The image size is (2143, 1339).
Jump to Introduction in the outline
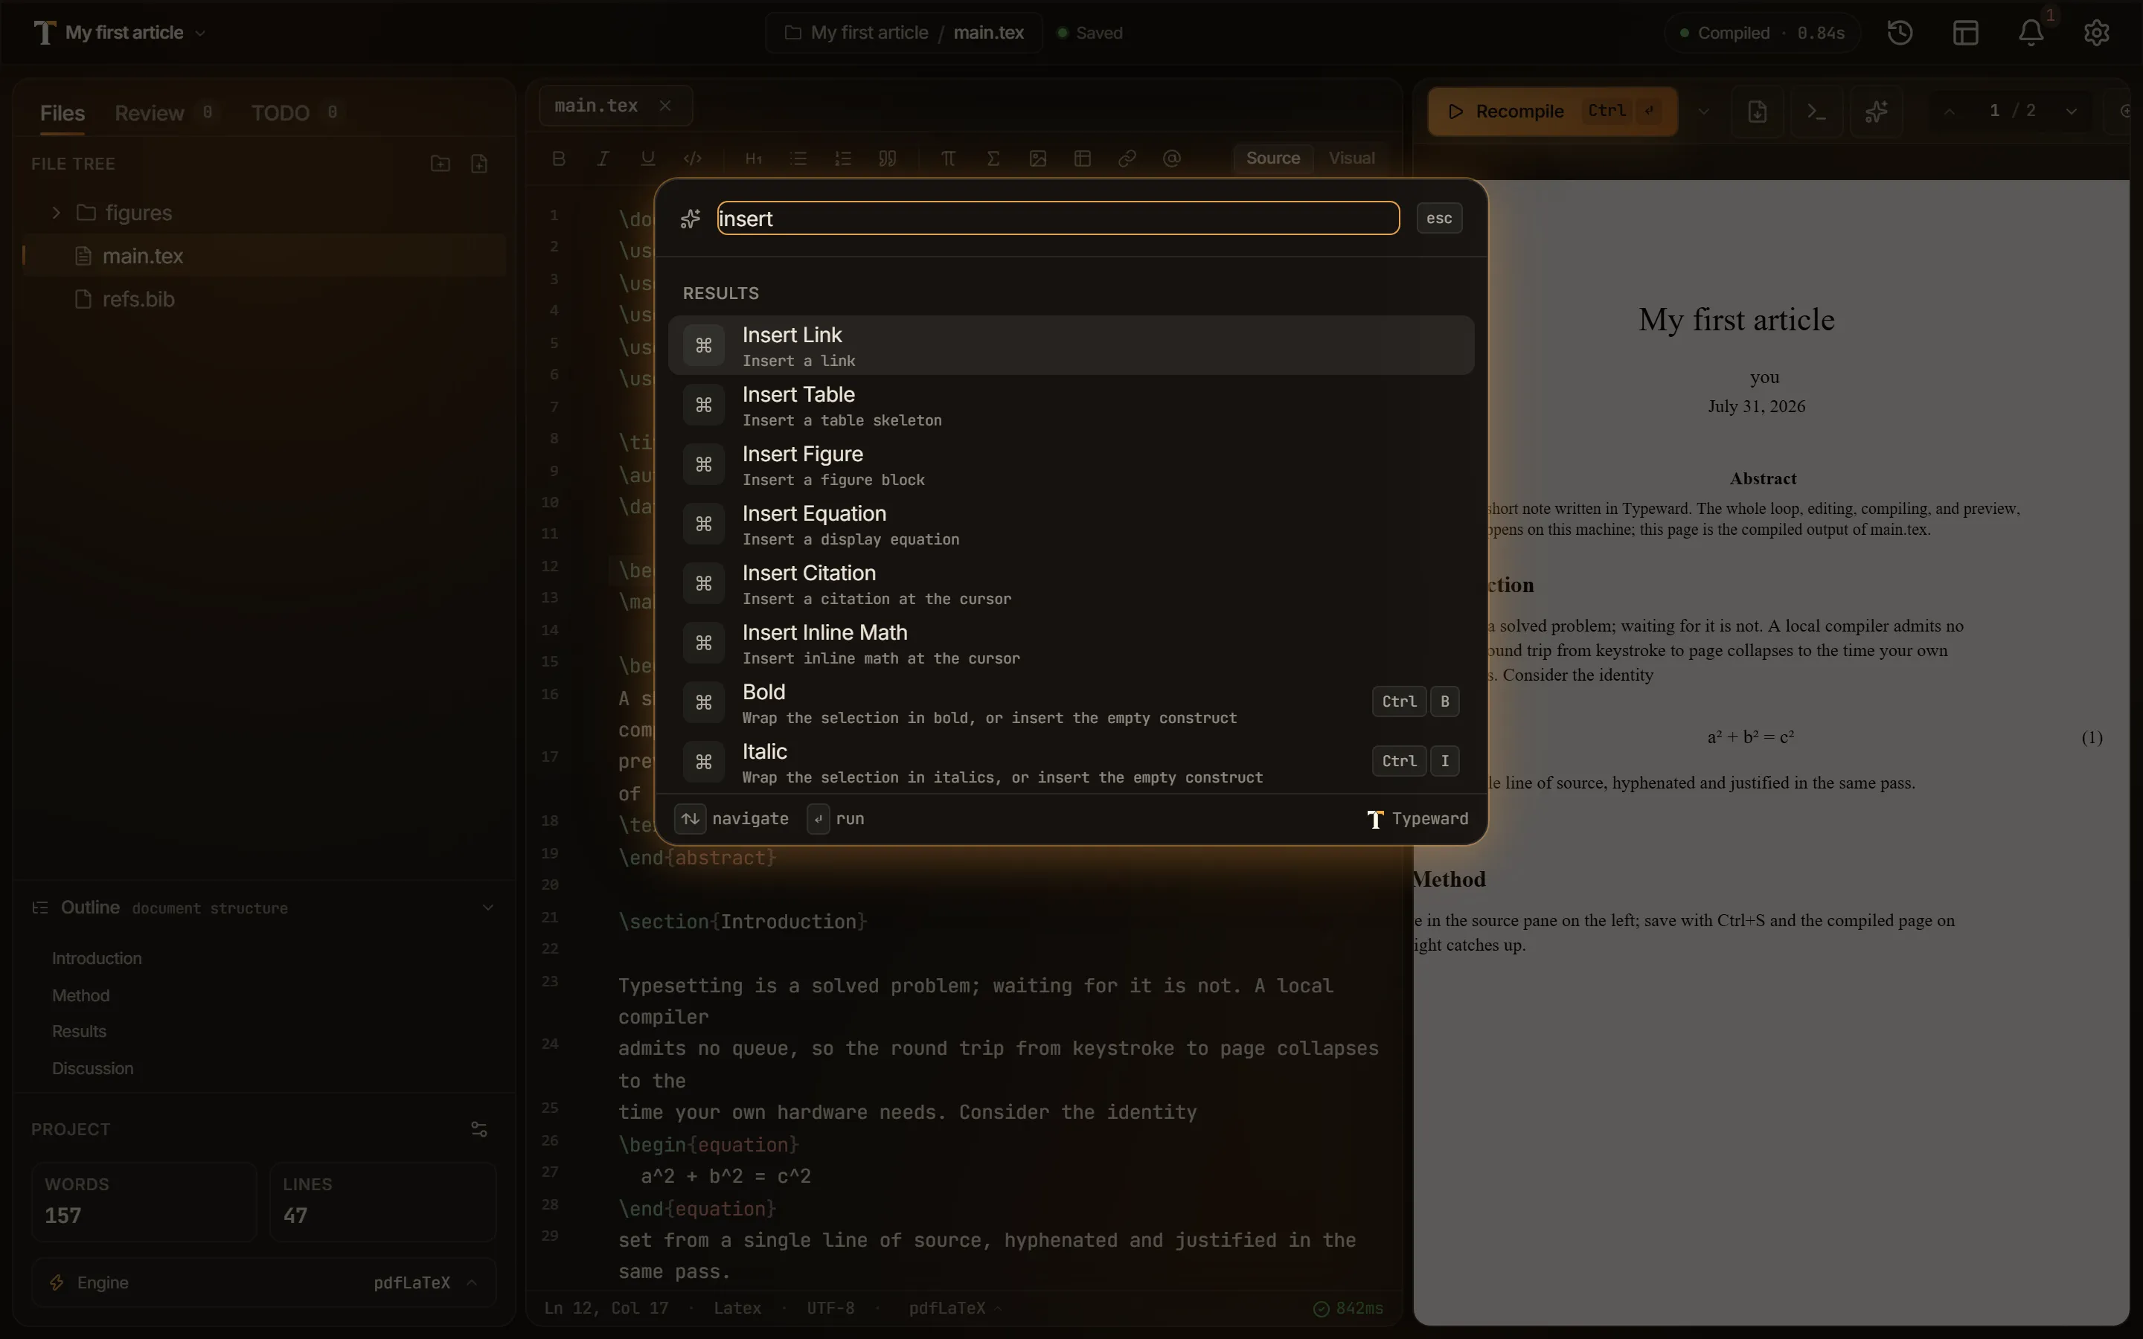coord(97,958)
